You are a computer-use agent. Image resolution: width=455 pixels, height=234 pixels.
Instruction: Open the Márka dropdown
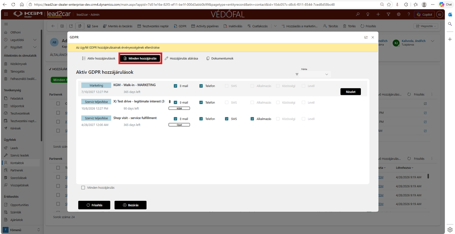coord(315,74)
